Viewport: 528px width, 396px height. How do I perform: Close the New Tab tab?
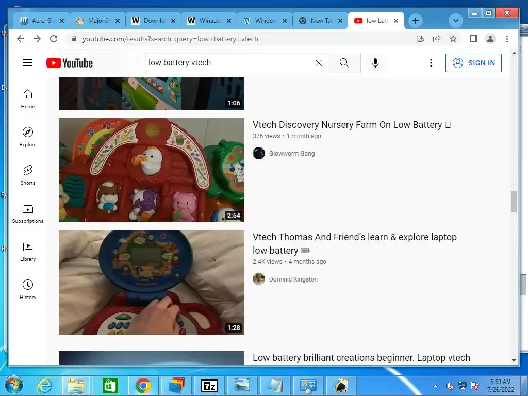[x=340, y=21]
